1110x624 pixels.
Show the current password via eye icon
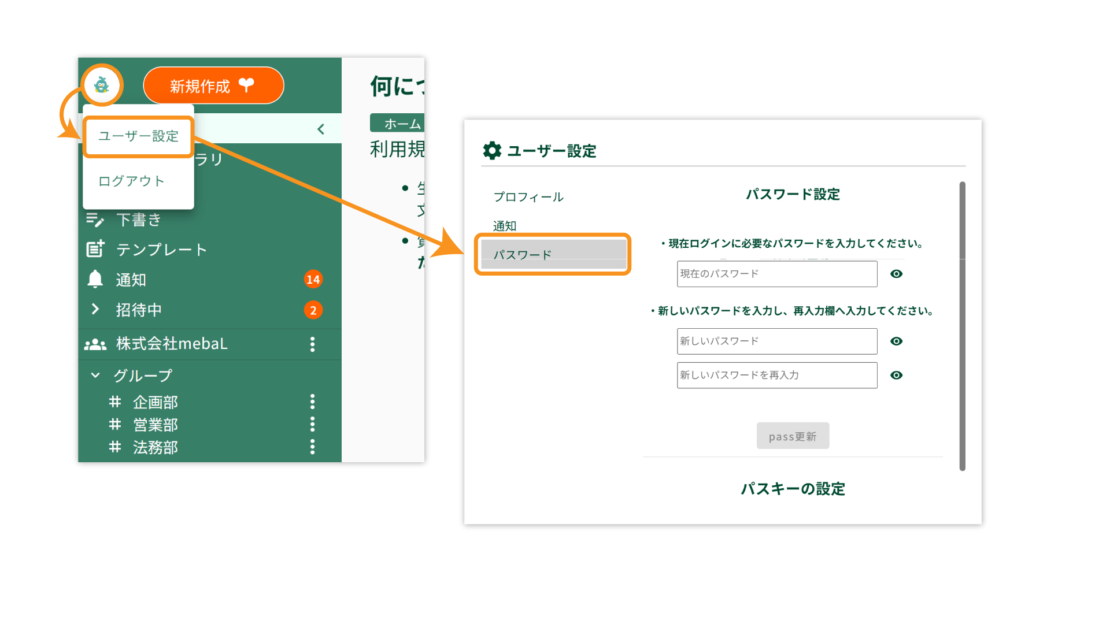896,274
